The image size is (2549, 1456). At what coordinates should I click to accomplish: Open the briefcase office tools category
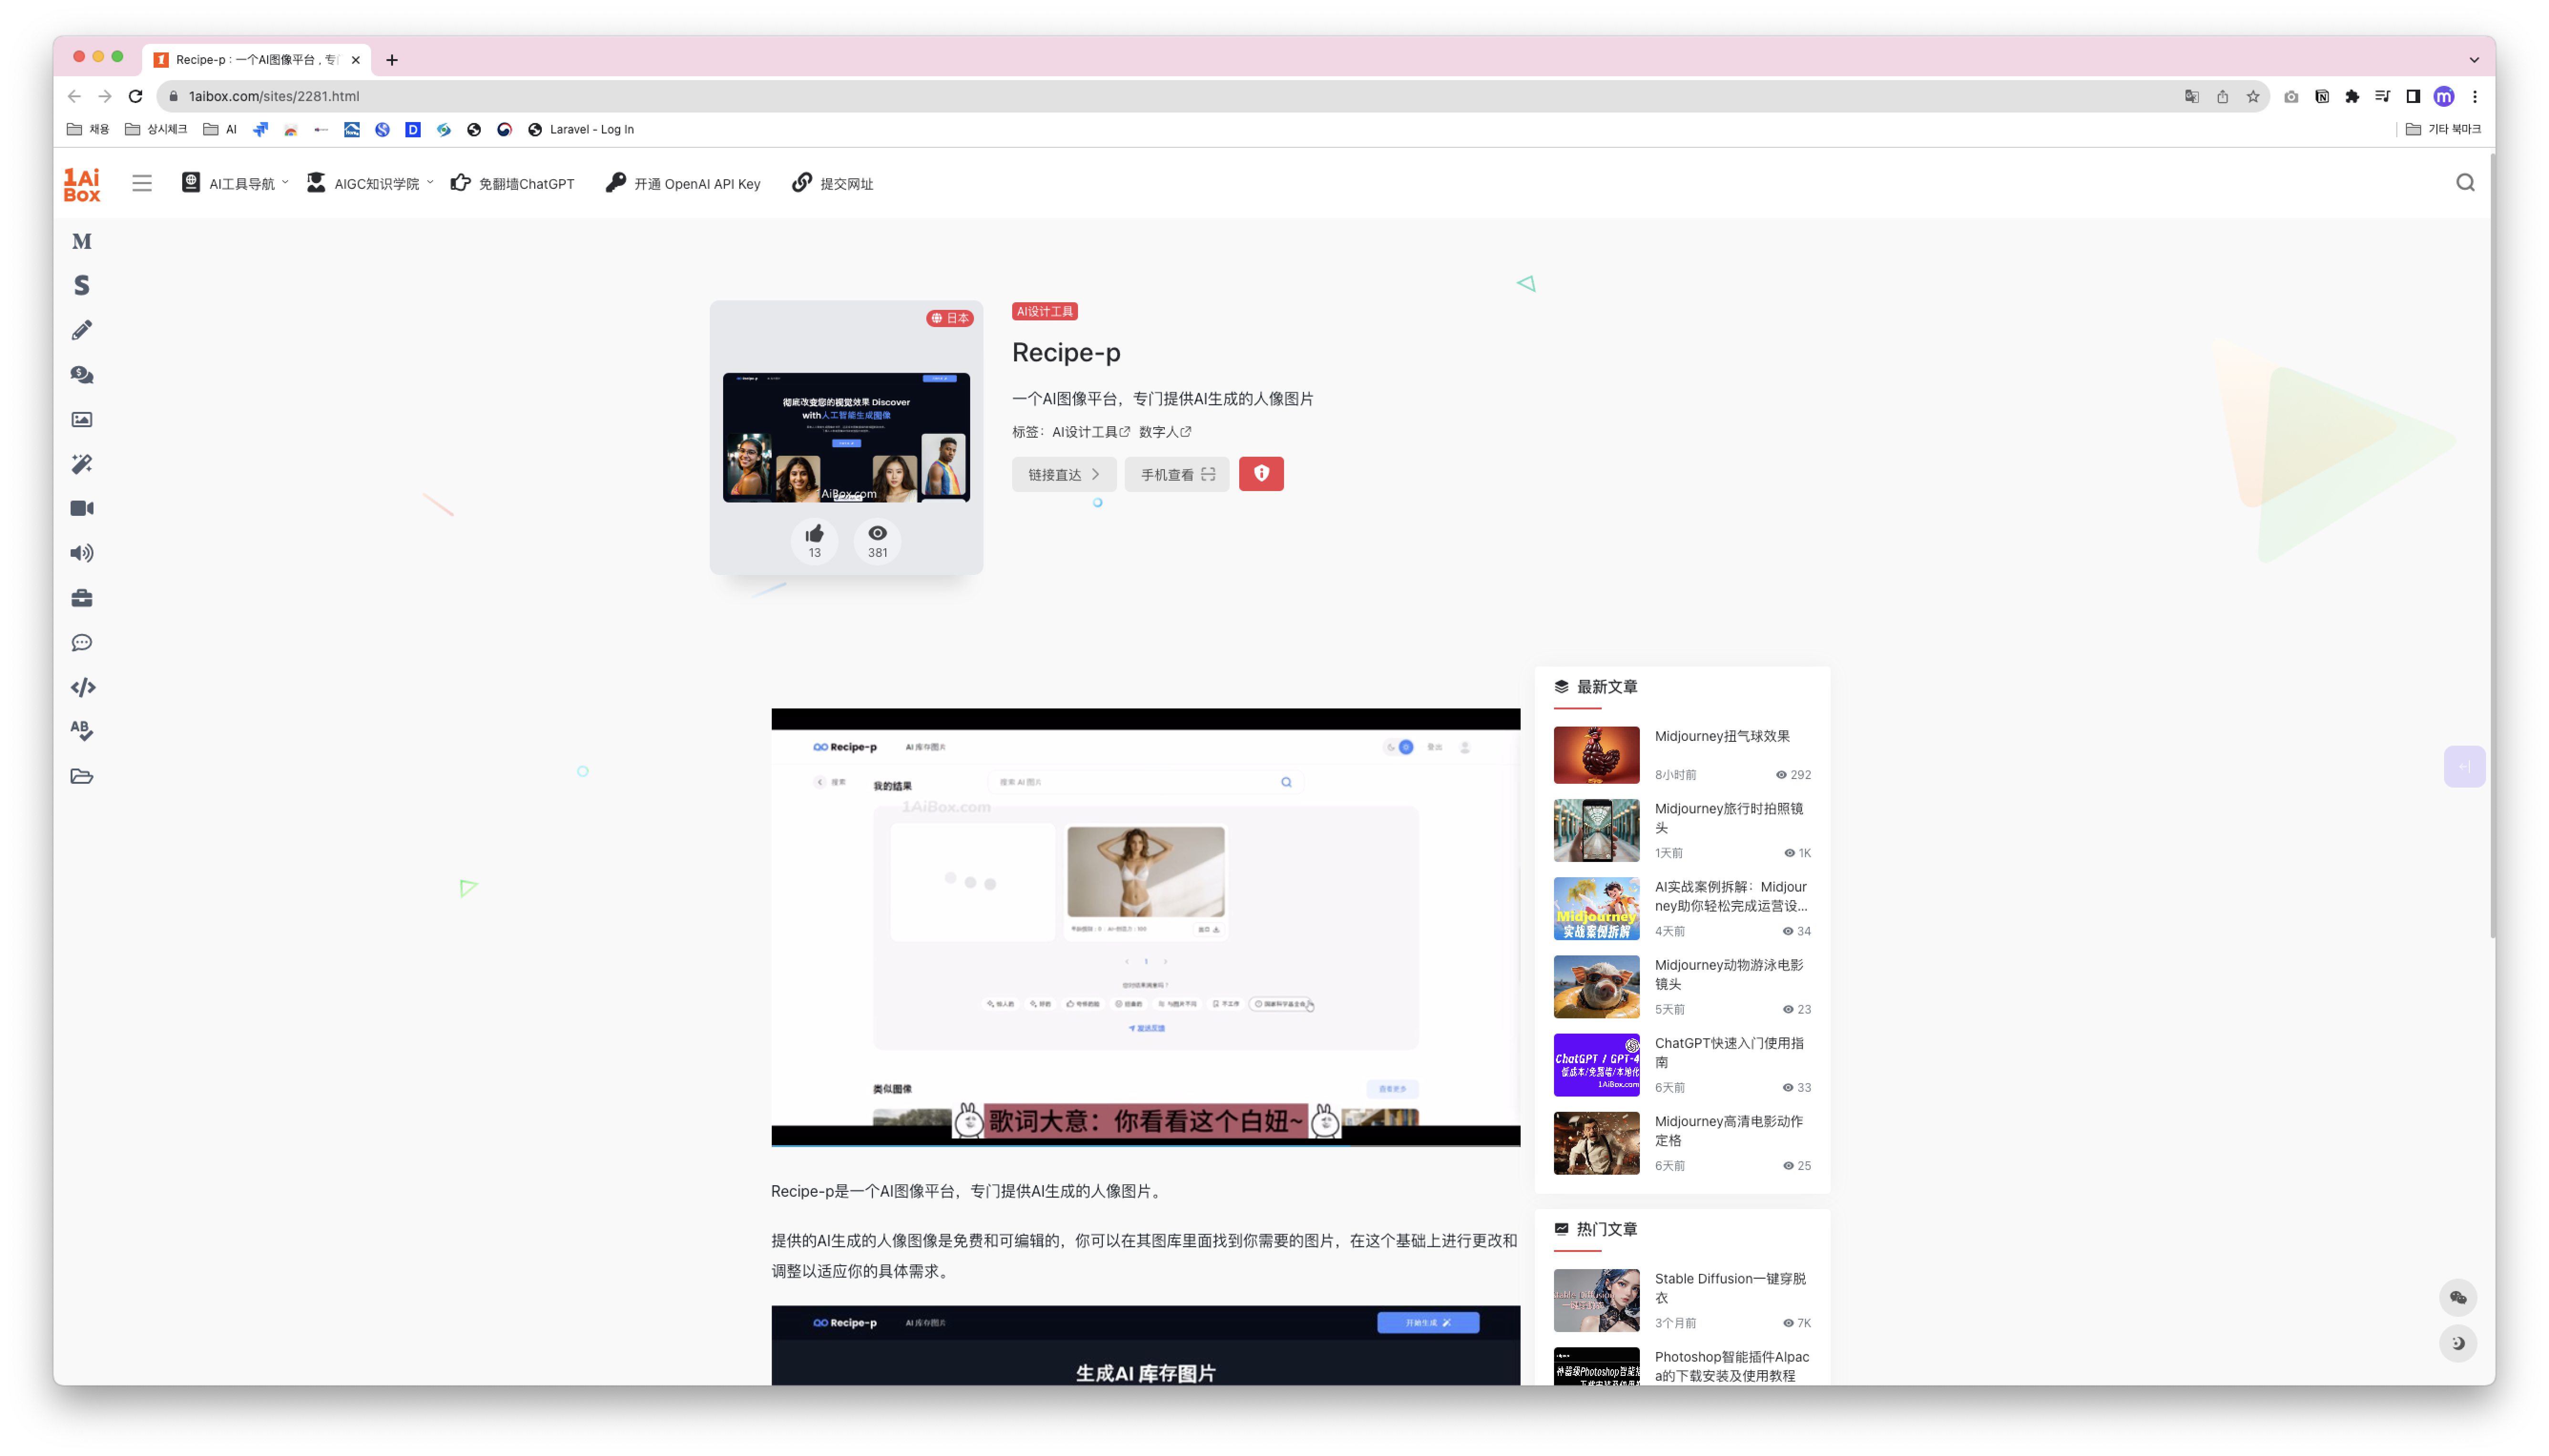tap(82, 598)
